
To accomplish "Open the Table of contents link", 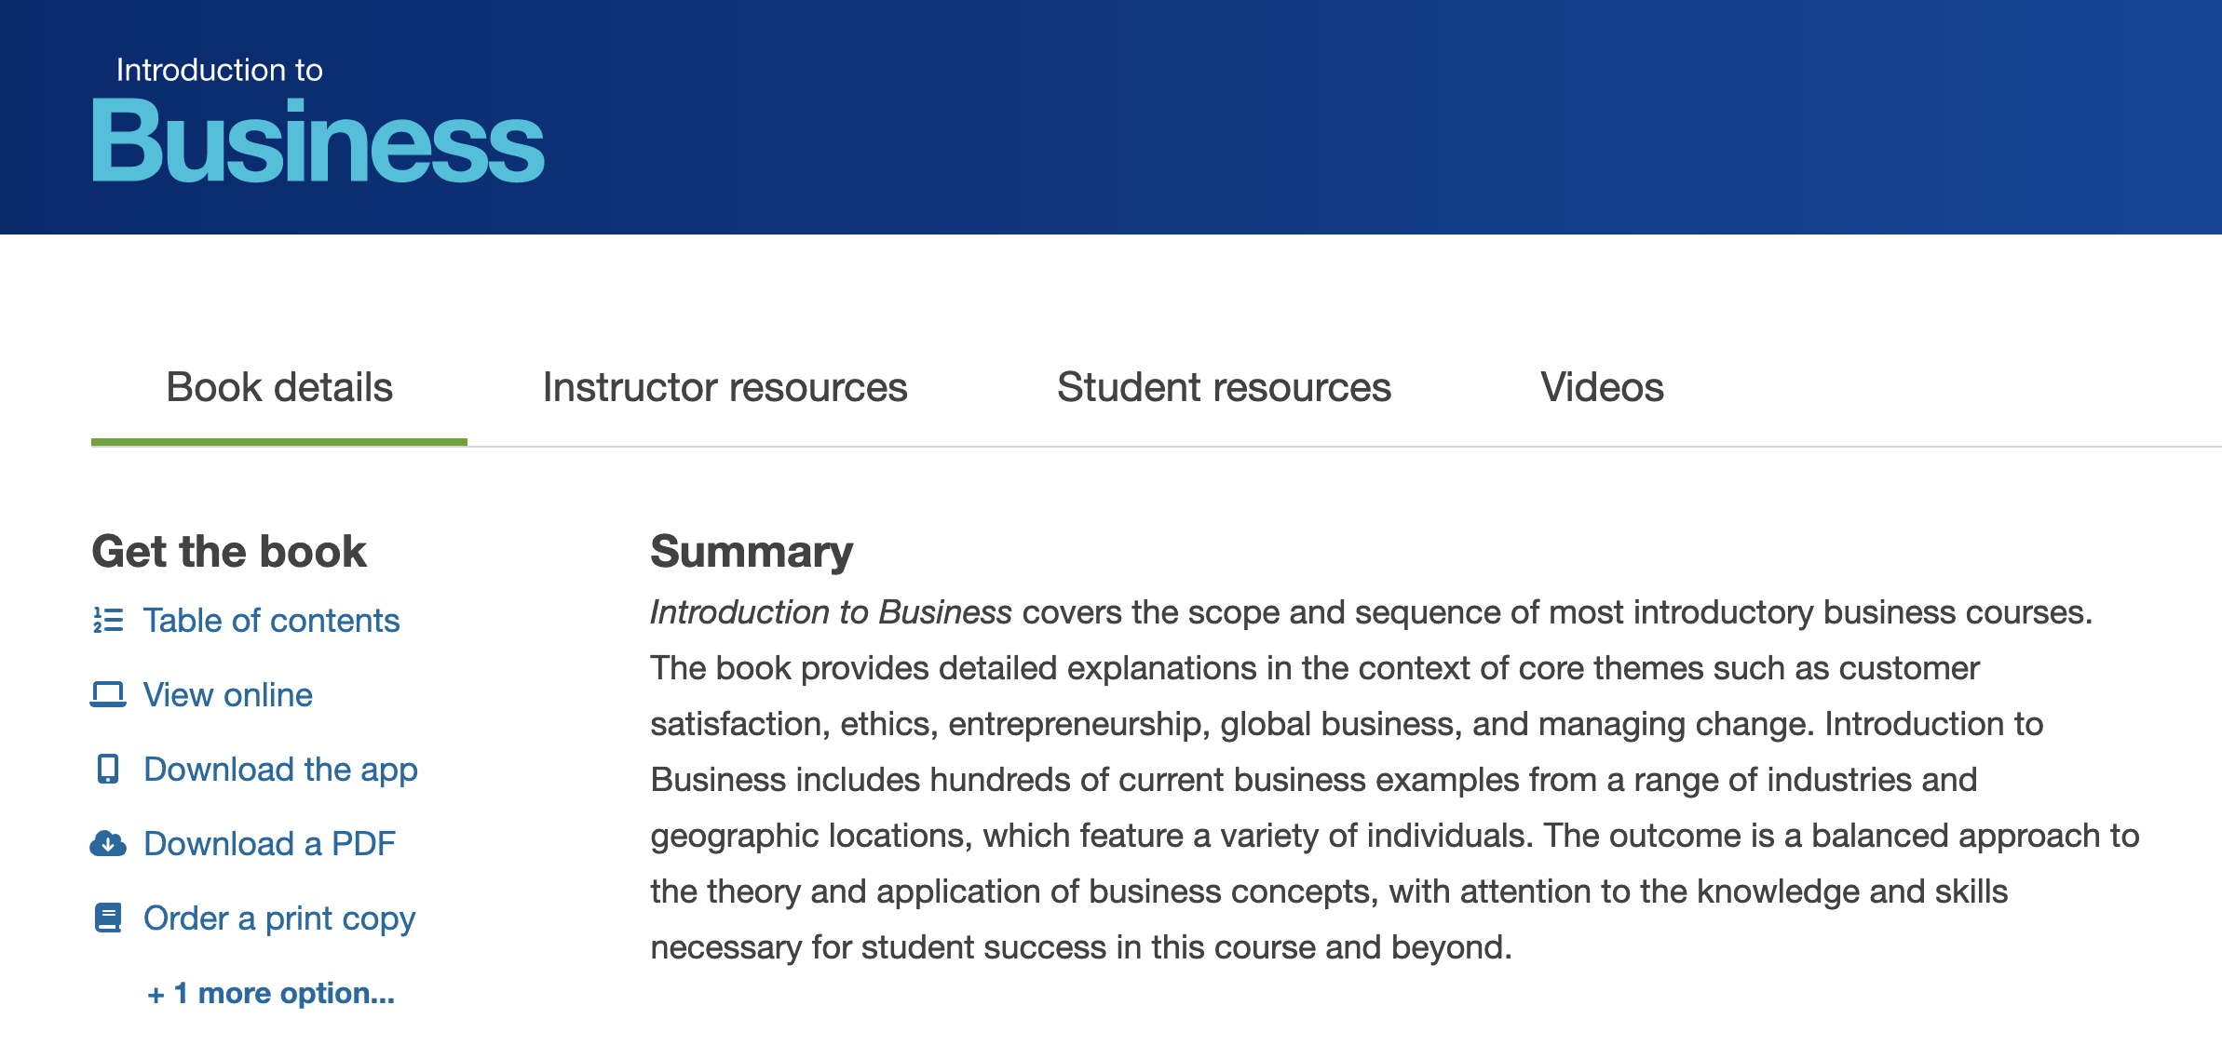I will tap(271, 621).
